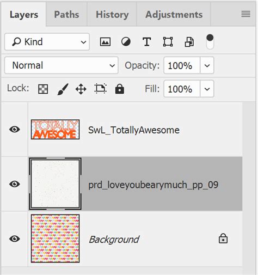Toggle the layer filtering switch
Viewport: 258px width, 275px height.
210,42
